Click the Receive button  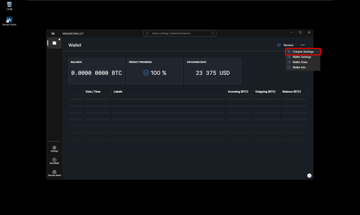pyautogui.click(x=285, y=45)
